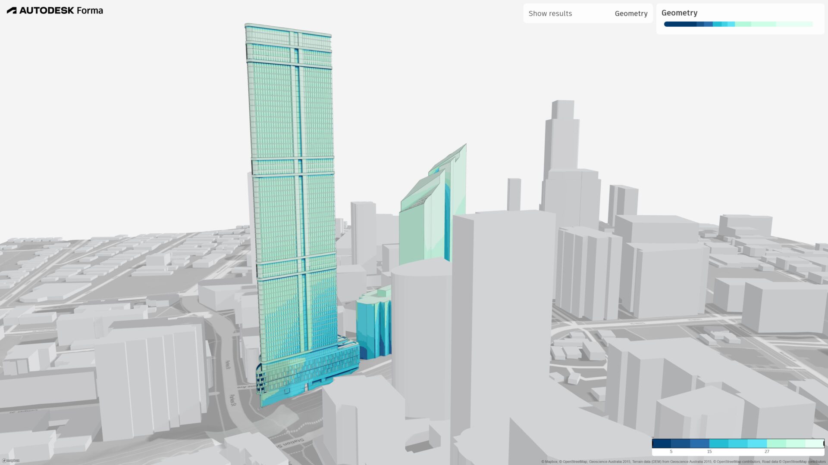Select the short cyan cylindrical building
The image size is (828, 465).
373,327
